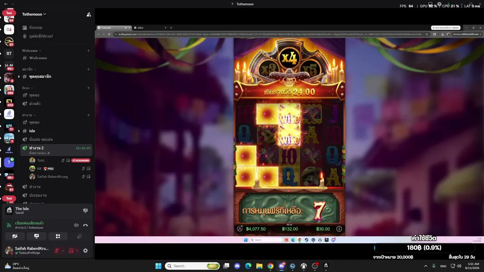
Task: Open headphone output options arrow
Action: [x=77, y=250]
